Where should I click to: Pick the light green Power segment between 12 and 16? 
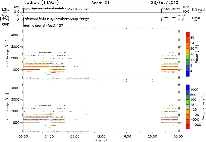point(188,57)
